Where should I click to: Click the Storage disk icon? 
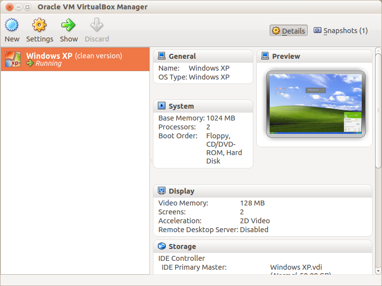(x=162, y=246)
